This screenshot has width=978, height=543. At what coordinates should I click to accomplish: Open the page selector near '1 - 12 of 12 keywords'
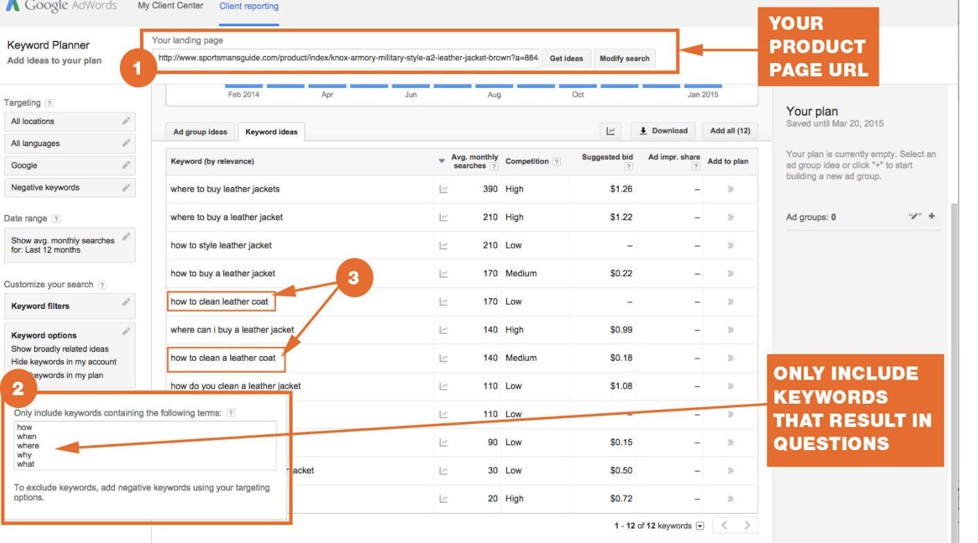699,525
